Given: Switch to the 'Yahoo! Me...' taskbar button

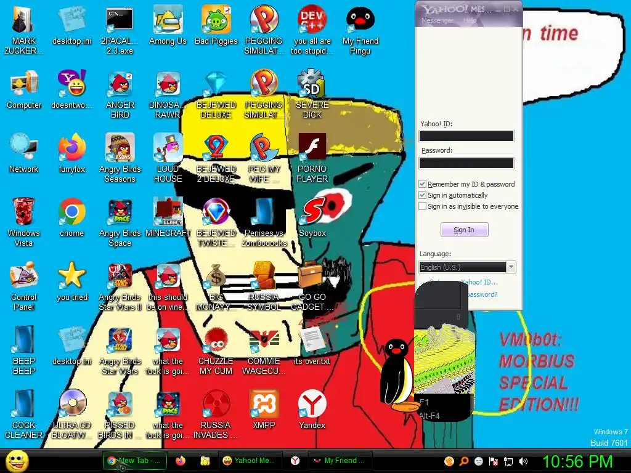Looking at the screenshot, I should 249,461.
